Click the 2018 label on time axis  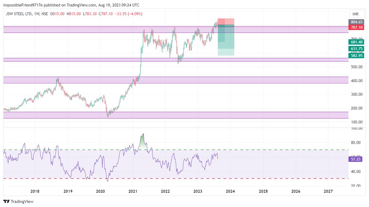35,191
